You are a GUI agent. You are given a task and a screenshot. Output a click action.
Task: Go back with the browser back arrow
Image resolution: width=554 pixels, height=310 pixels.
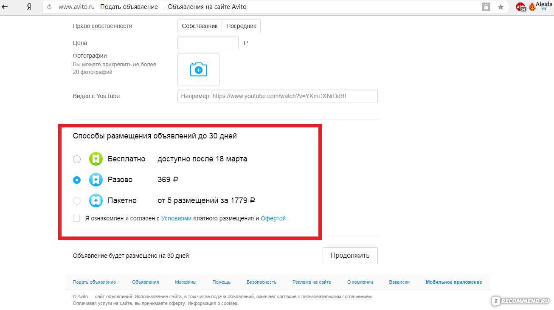click(x=5, y=7)
